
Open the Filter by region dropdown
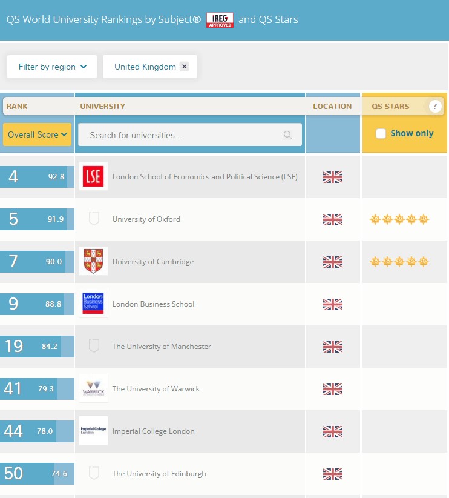pos(52,67)
